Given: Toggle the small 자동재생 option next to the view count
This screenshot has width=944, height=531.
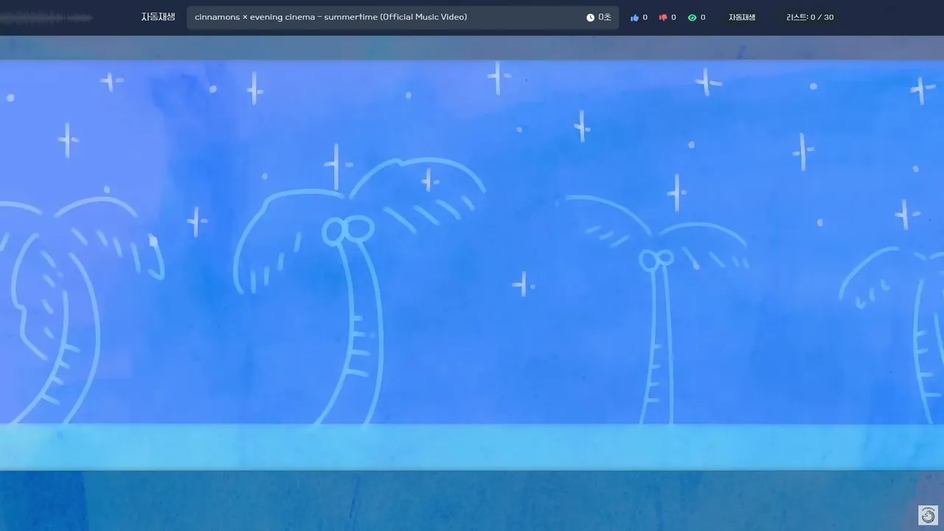Looking at the screenshot, I should pos(742,18).
